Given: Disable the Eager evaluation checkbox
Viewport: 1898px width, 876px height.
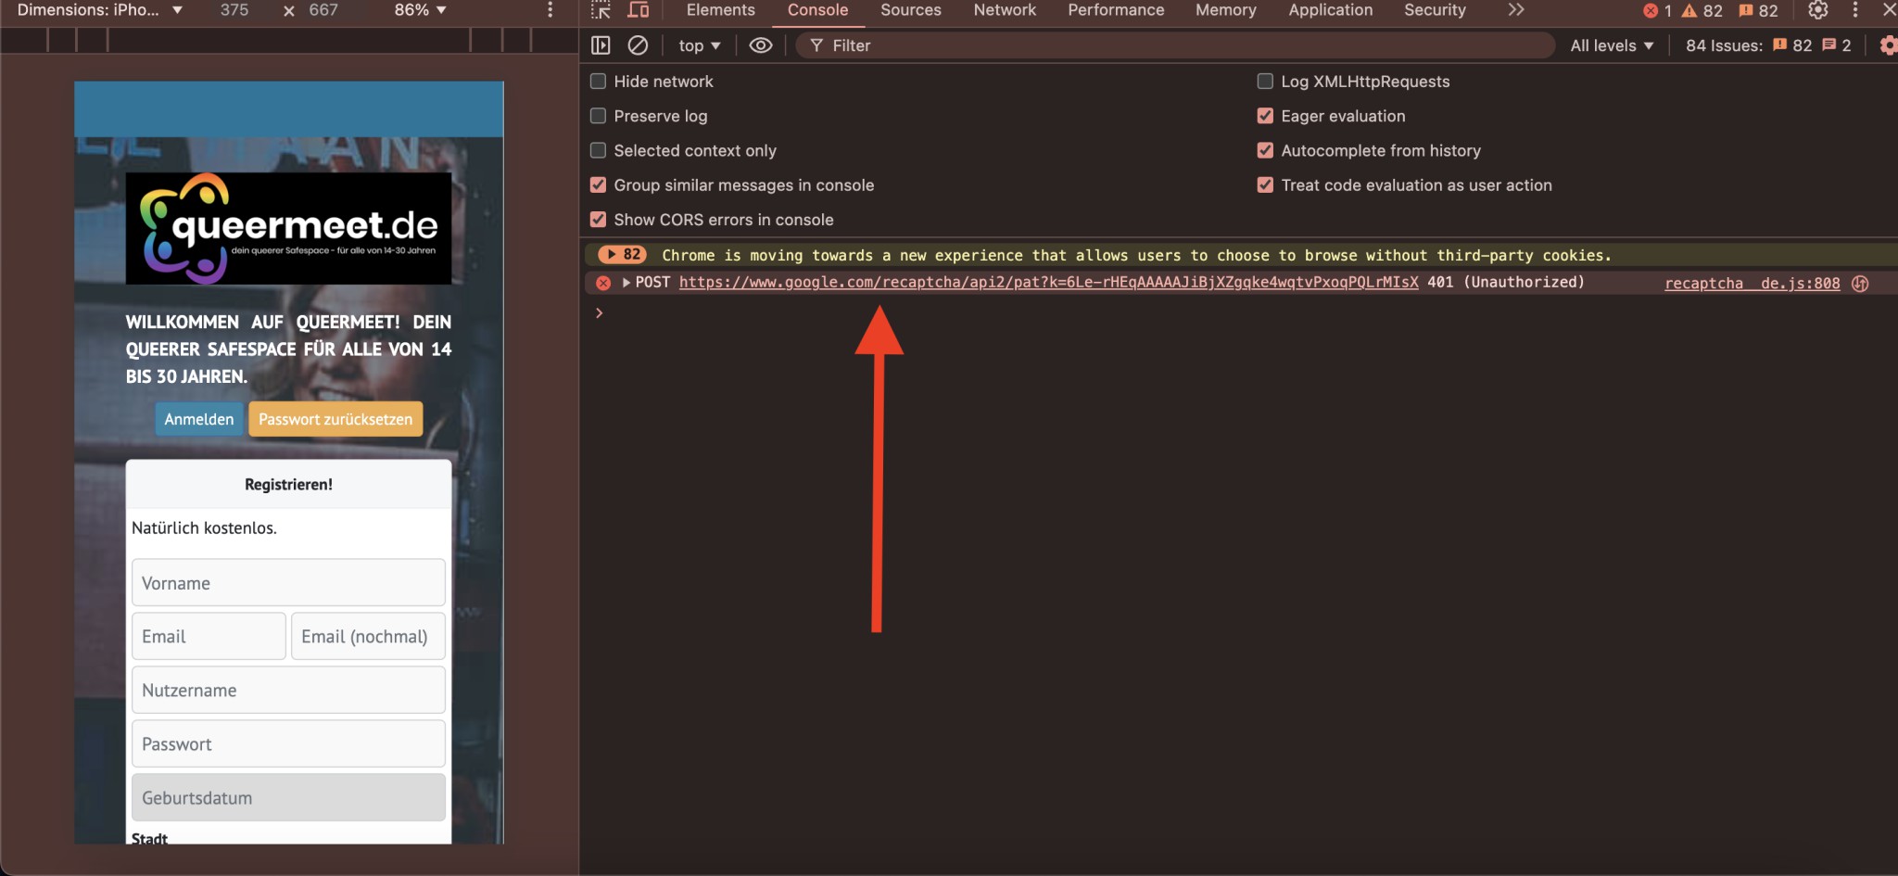Looking at the screenshot, I should [x=1265, y=116].
